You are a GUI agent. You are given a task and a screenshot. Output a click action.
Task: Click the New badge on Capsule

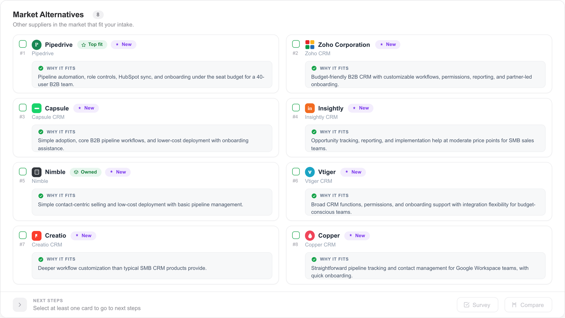pos(86,108)
